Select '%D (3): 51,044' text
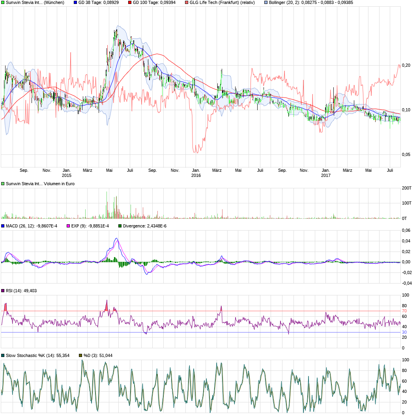417x417 pixels. pyautogui.click(x=98, y=356)
